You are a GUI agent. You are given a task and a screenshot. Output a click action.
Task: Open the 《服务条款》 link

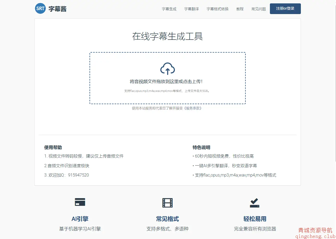coord(193,108)
